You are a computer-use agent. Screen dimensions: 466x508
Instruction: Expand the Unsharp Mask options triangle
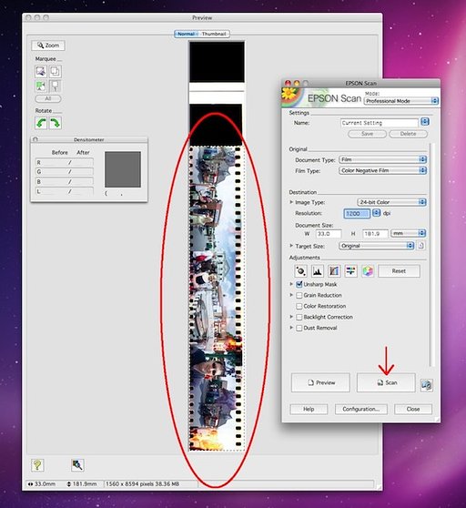[x=291, y=284]
